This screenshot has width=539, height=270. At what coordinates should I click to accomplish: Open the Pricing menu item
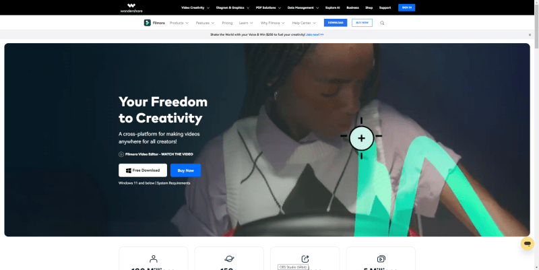[227, 23]
